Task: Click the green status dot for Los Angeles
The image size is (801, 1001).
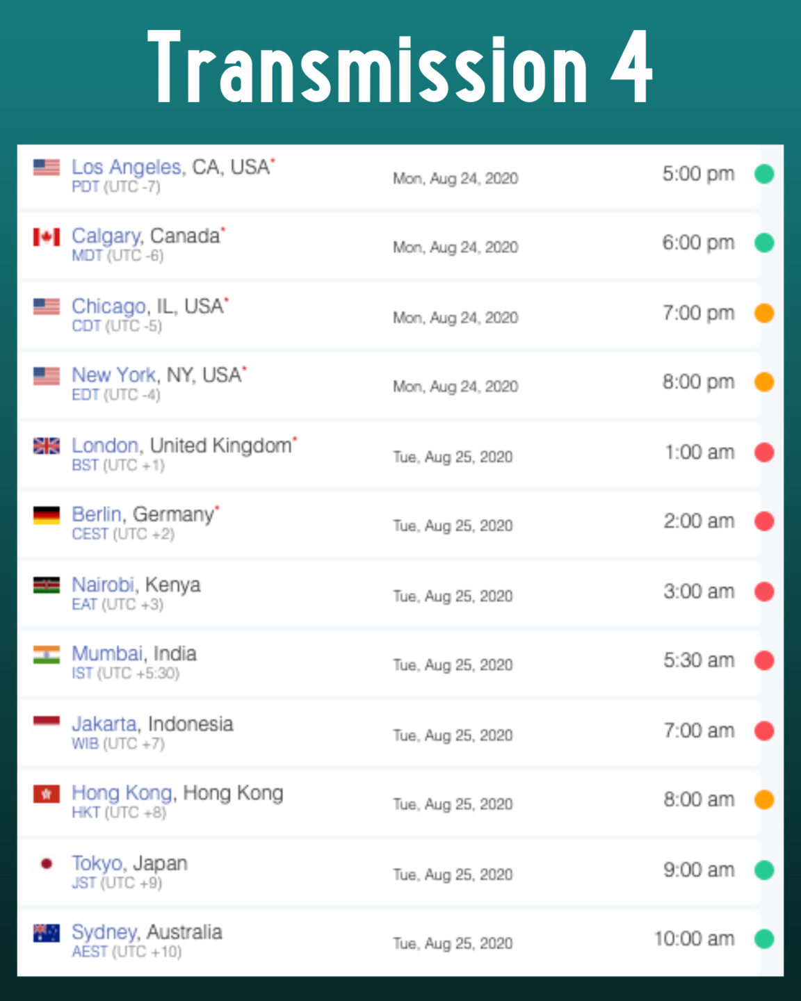Action: pyautogui.click(x=764, y=174)
